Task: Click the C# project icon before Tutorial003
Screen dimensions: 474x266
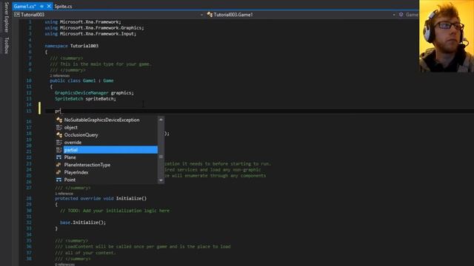Action: pyautogui.click(x=17, y=15)
